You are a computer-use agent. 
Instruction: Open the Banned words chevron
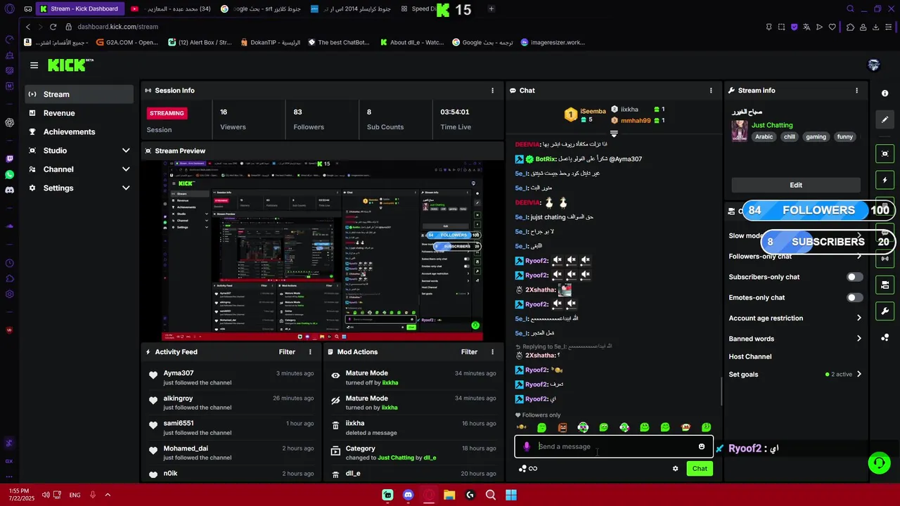pyautogui.click(x=859, y=339)
